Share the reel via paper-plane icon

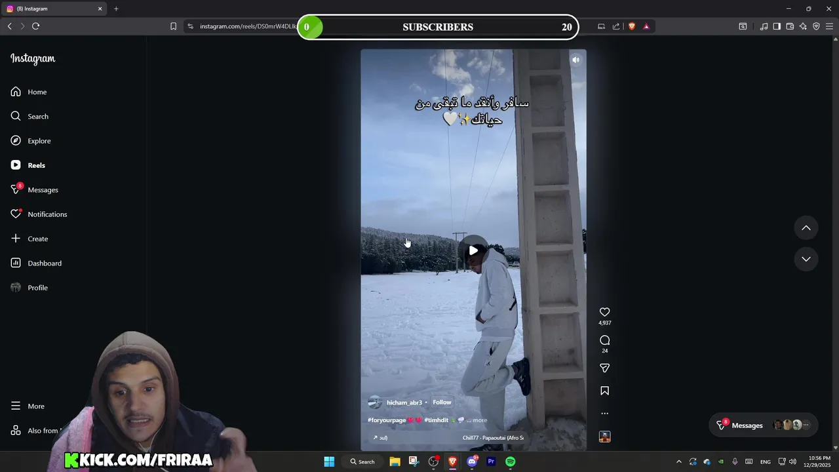(604, 368)
